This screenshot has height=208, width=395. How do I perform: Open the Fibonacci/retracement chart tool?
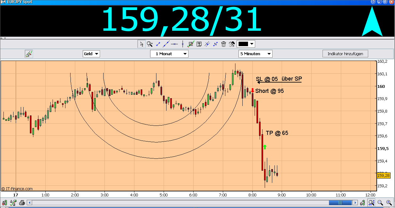pyautogui.click(x=191, y=44)
